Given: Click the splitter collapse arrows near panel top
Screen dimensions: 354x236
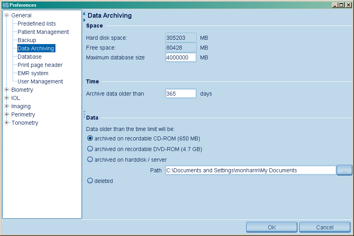Looking at the screenshot, I should click(x=84, y=17).
